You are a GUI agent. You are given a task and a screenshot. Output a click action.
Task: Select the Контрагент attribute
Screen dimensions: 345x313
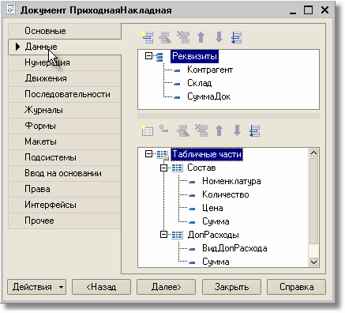(x=210, y=70)
